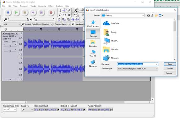Open the Snap To dropdown

(27, 110)
